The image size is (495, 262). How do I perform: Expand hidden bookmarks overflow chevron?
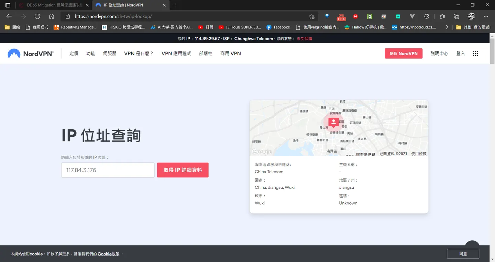click(x=447, y=27)
